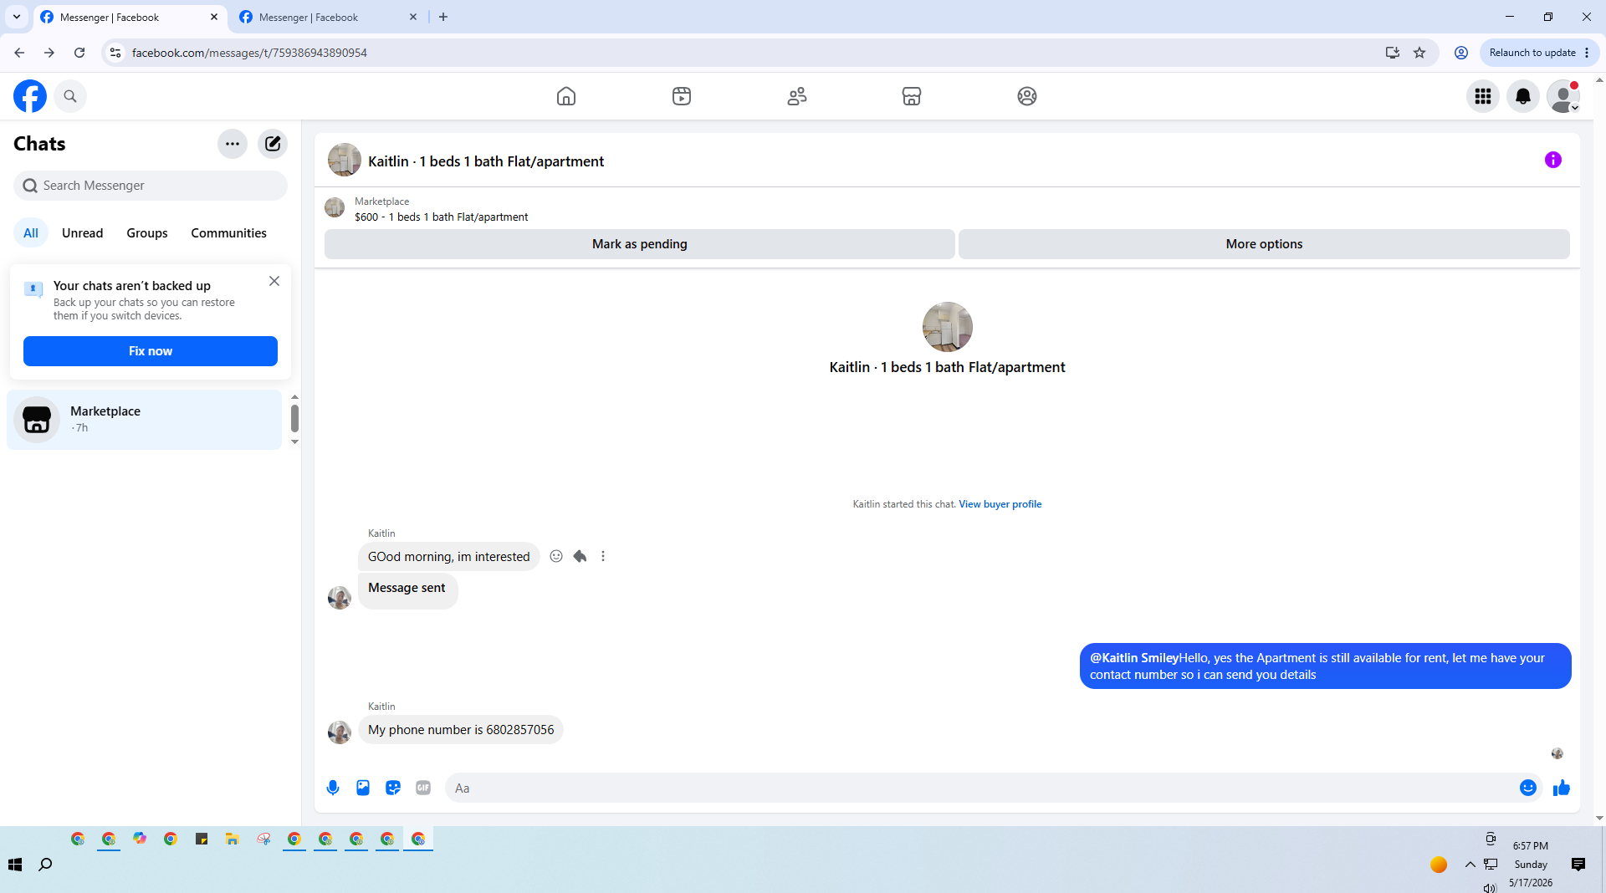Open the Facebook Menu grid icon
Image resolution: width=1606 pixels, height=893 pixels.
point(1483,96)
